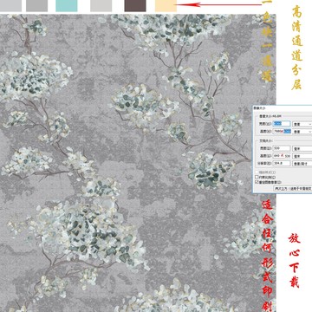Focus the document width field showing 530

click(282, 148)
